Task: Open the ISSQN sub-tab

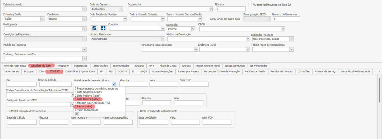Action: point(143,72)
